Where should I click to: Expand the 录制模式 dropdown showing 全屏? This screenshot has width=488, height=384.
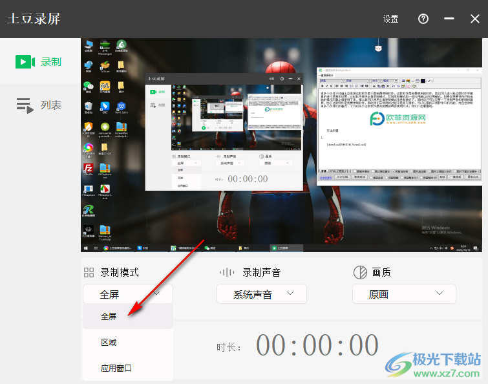(x=128, y=293)
